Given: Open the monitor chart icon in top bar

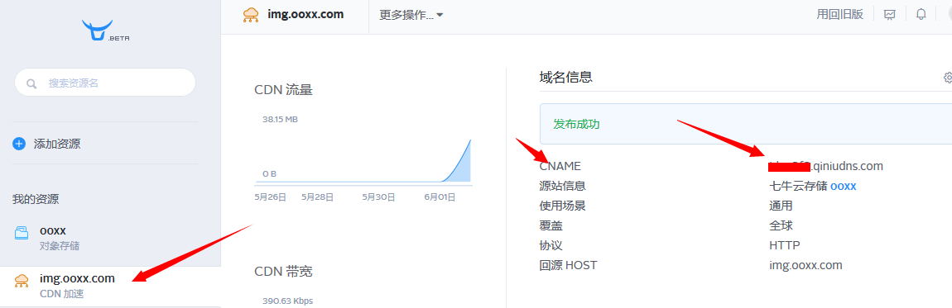Looking at the screenshot, I should pyautogui.click(x=889, y=15).
